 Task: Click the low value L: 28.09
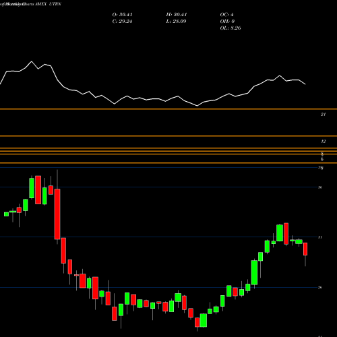click(176, 22)
